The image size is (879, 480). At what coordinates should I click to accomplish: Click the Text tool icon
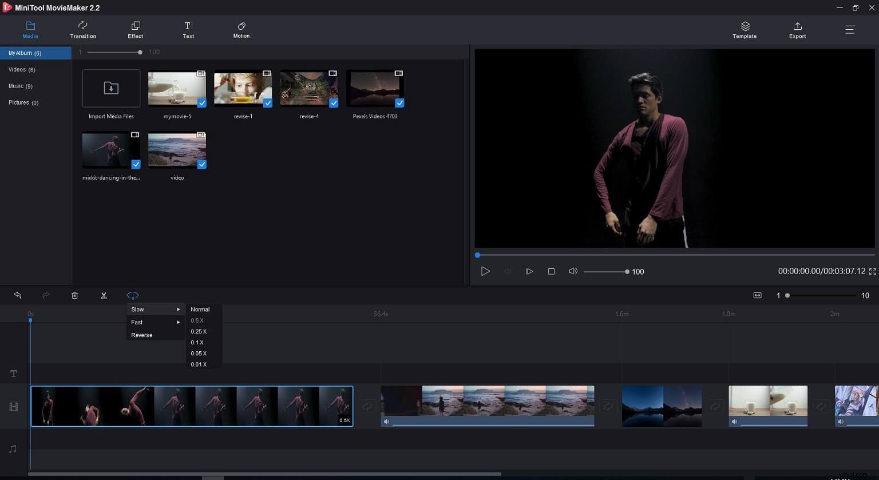188,29
